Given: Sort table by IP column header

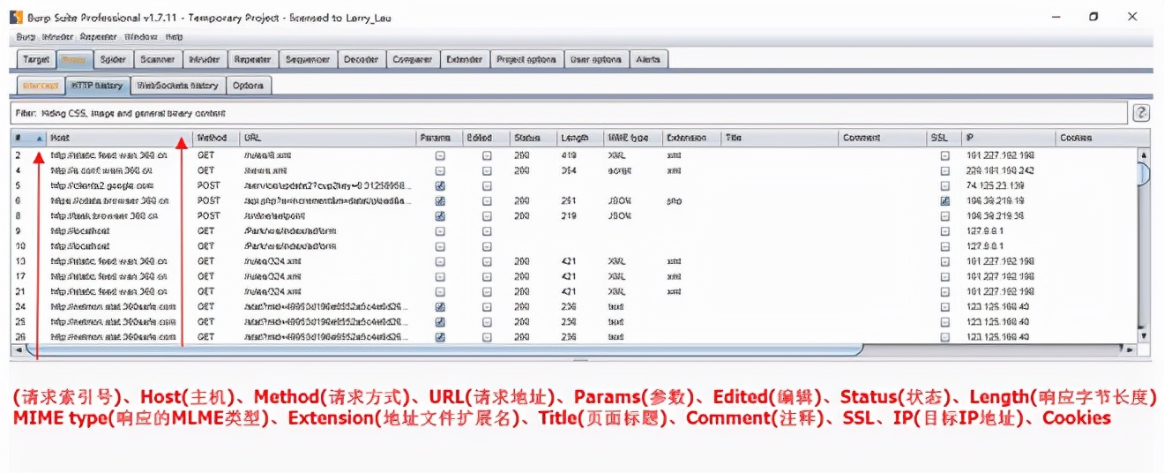Looking at the screenshot, I should tap(1009, 138).
